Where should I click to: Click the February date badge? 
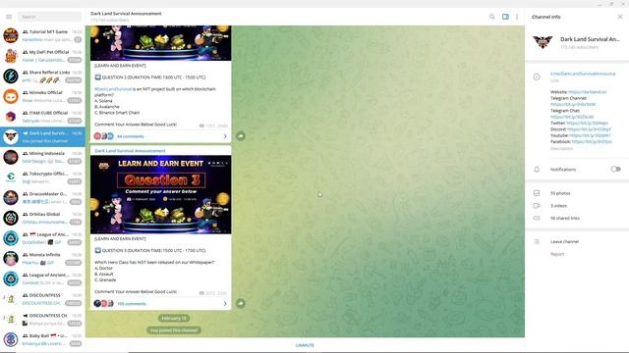174,318
